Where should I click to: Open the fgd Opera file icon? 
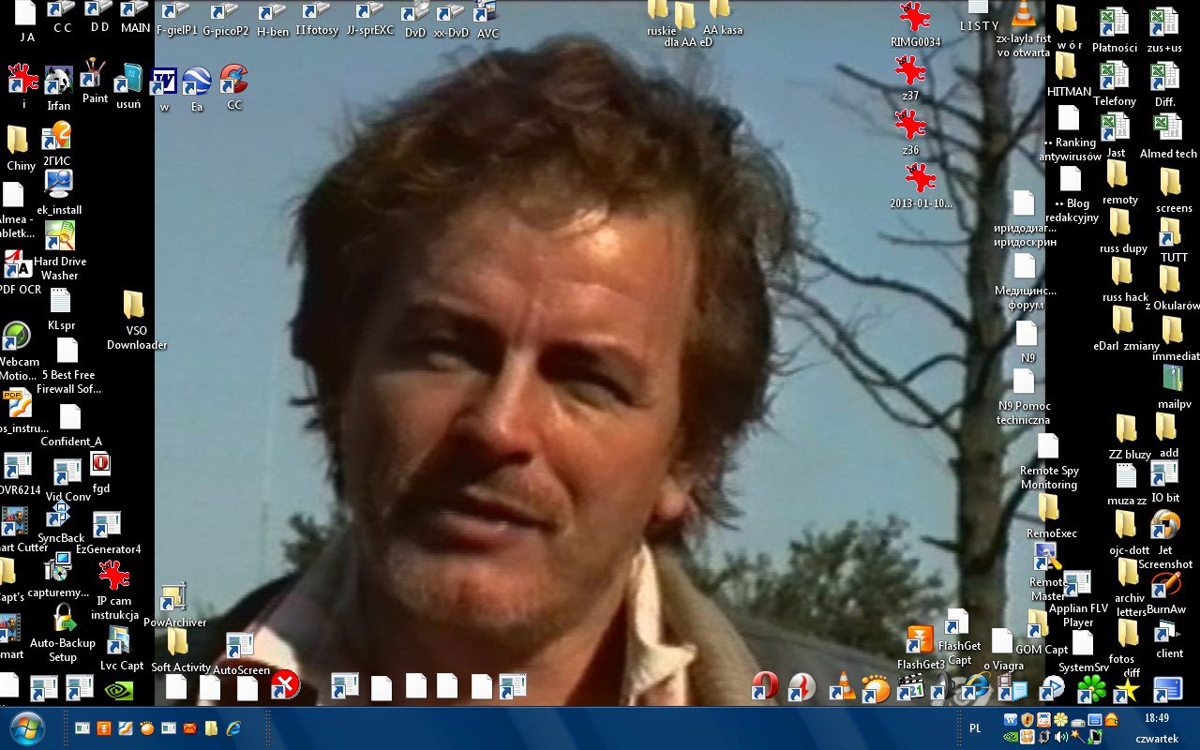100,463
